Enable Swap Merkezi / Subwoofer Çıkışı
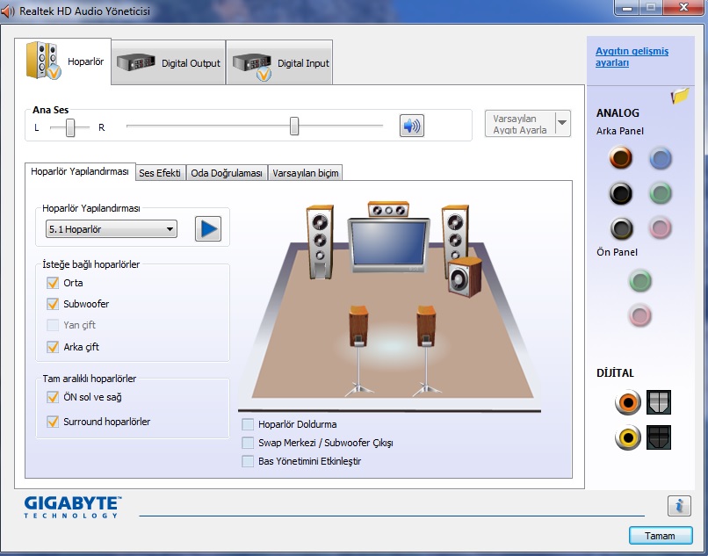708x556 pixels. (x=248, y=443)
